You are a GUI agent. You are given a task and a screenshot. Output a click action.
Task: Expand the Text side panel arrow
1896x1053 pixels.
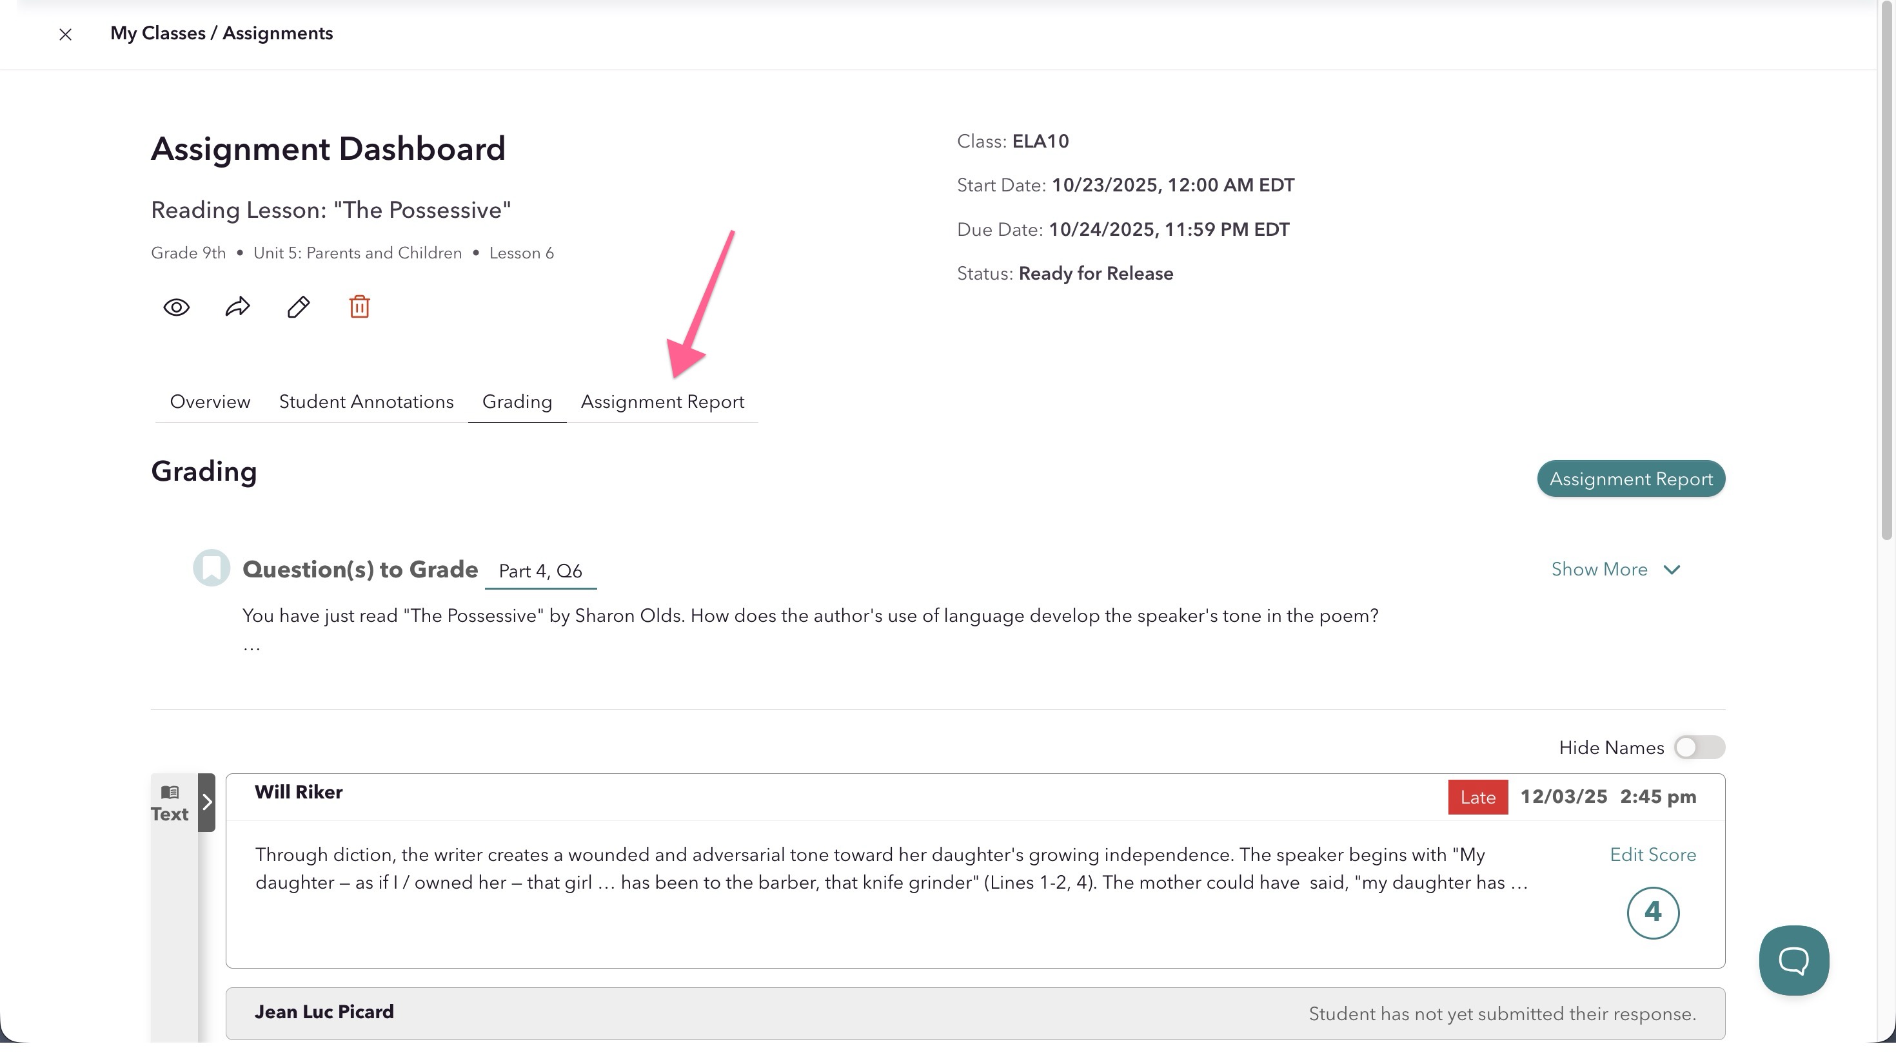pos(207,802)
